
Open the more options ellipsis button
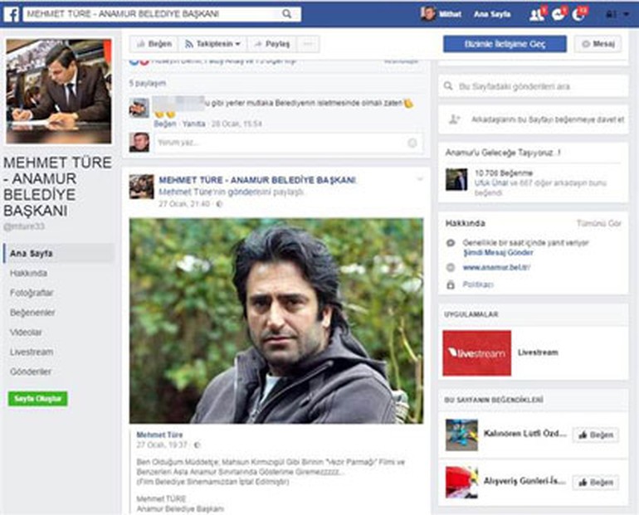pyautogui.click(x=309, y=44)
